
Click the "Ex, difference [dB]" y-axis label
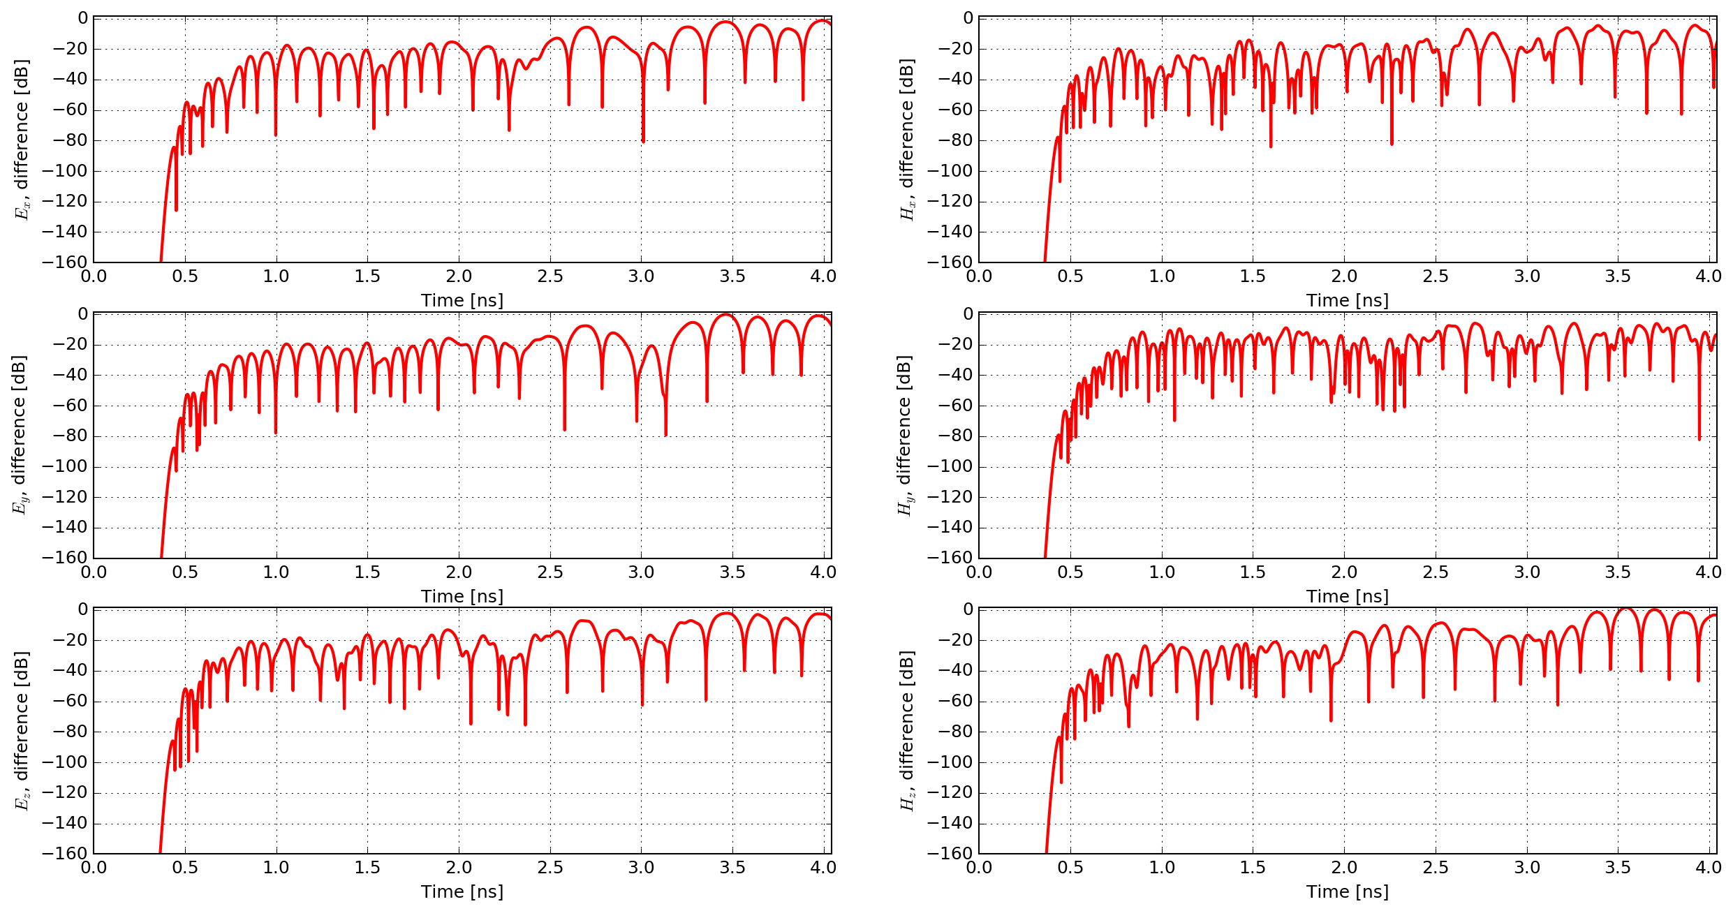tap(22, 140)
